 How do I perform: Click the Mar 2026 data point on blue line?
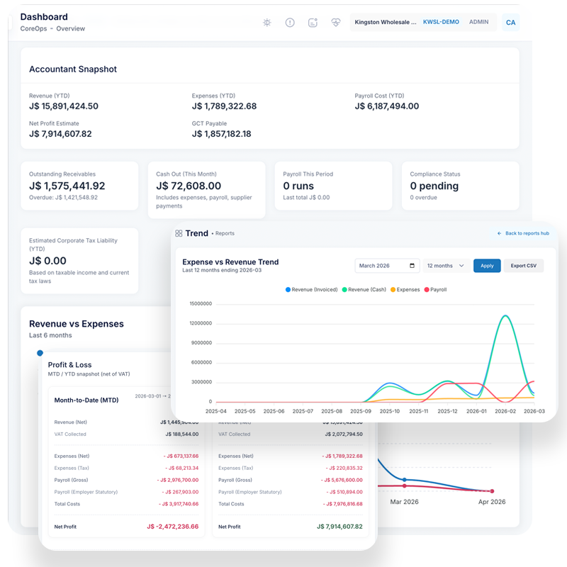point(404,480)
